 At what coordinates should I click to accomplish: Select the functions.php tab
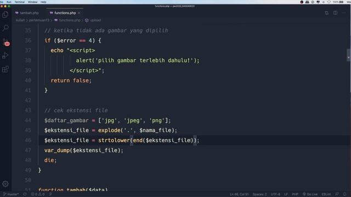pos(65,13)
